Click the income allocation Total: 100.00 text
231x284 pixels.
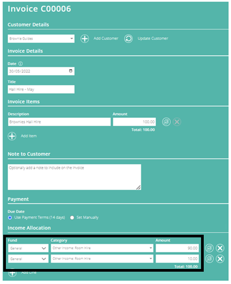tap(186, 267)
